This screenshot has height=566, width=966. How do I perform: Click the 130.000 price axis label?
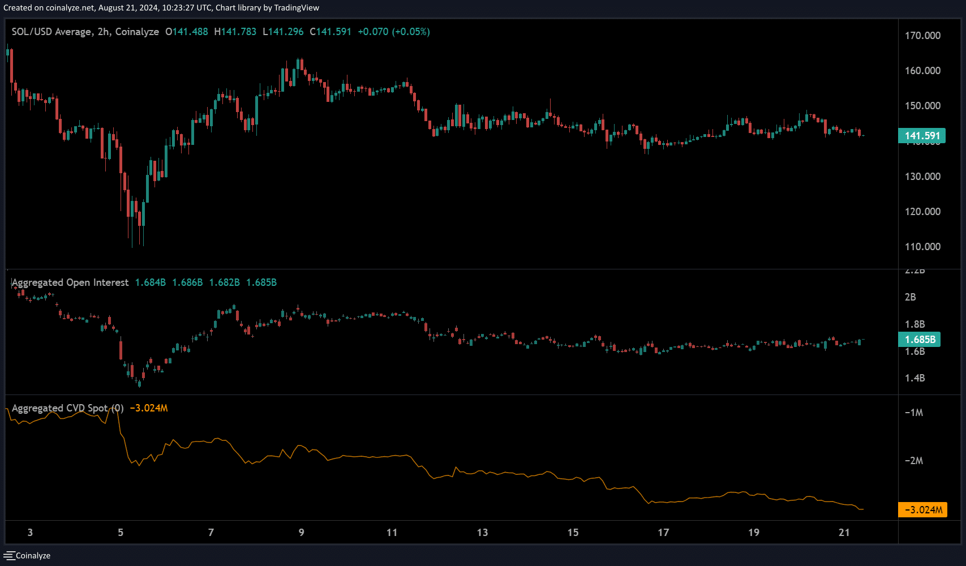pyautogui.click(x=922, y=177)
